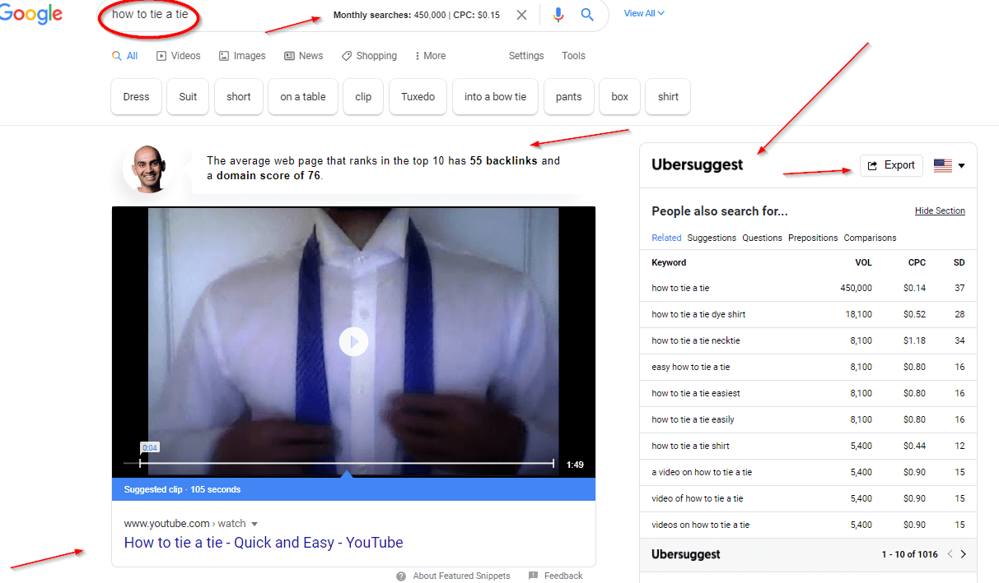The width and height of the screenshot is (999, 583).
Task: Clear the search box with the X icon
Action: pyautogui.click(x=521, y=15)
